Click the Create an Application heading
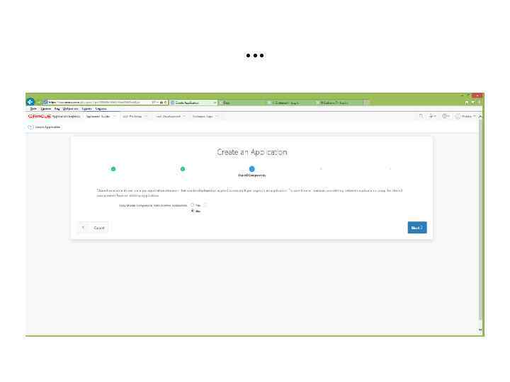 [252, 152]
